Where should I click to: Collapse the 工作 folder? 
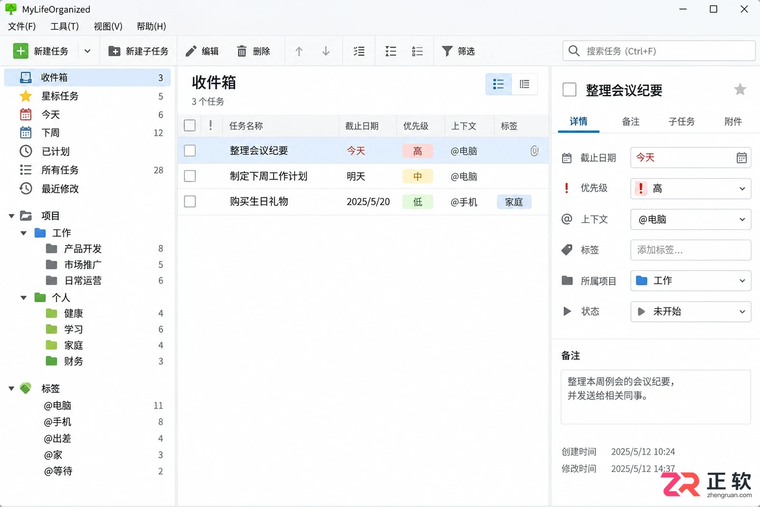tap(23, 233)
